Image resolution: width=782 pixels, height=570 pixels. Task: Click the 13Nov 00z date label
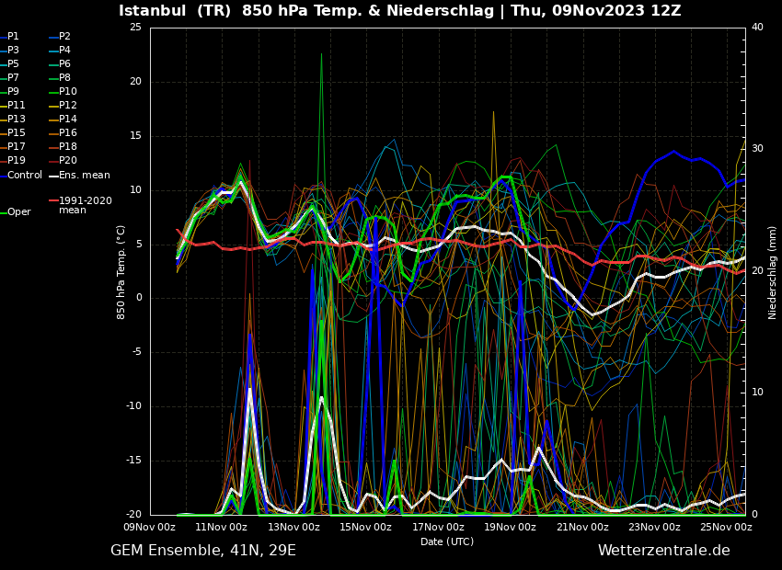pyautogui.click(x=293, y=527)
